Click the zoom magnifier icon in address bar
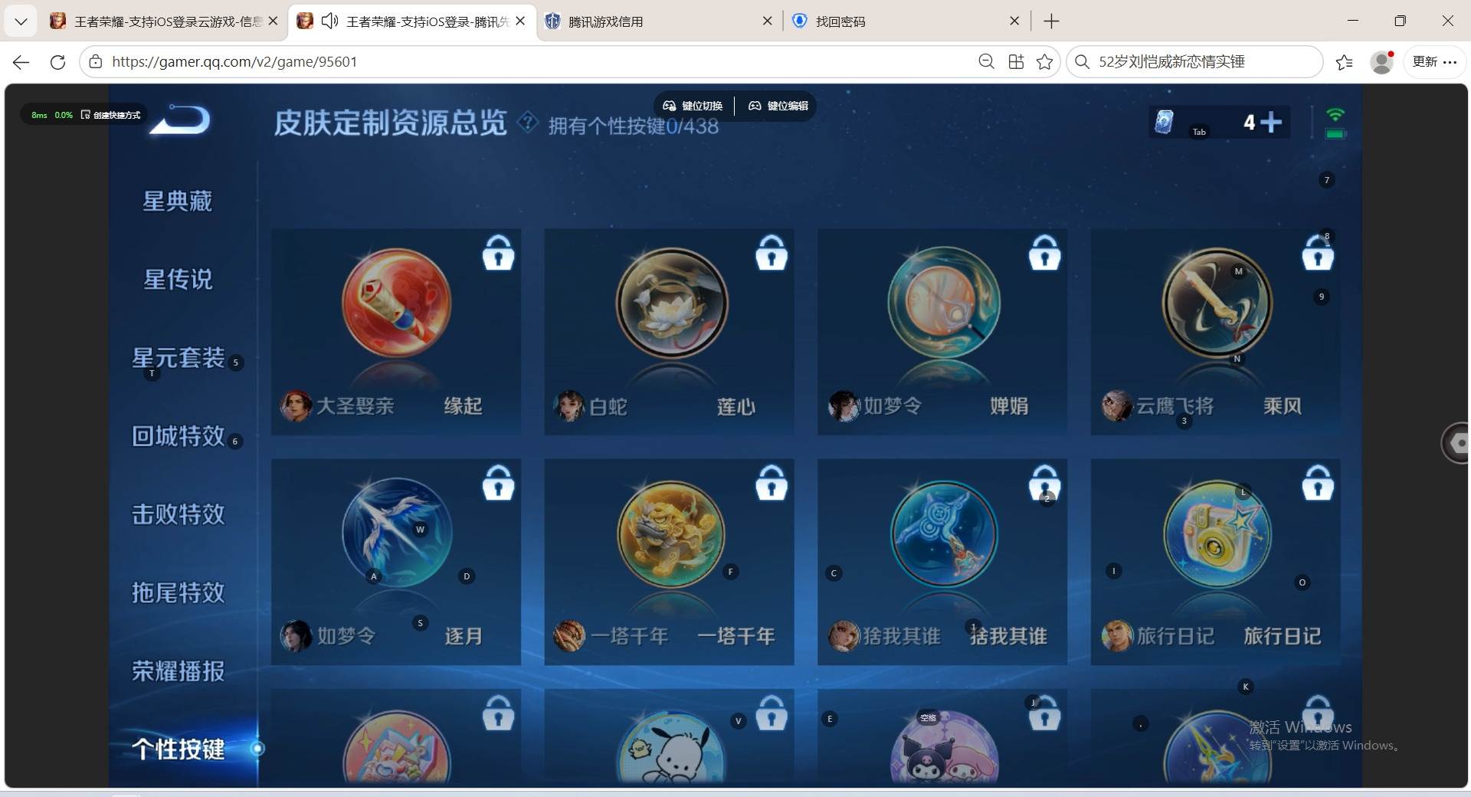The image size is (1471, 797). pos(987,62)
